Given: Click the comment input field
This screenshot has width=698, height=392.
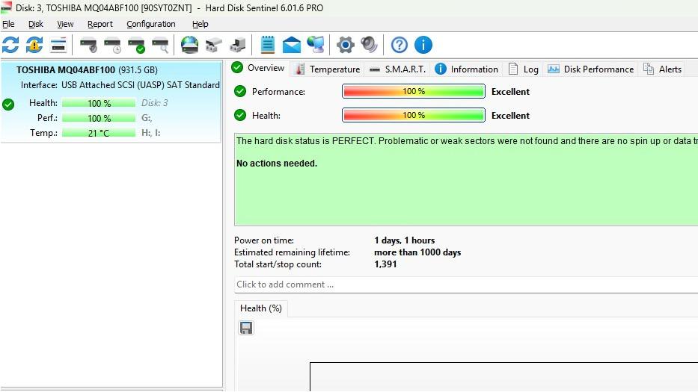Looking at the screenshot, I should tap(464, 284).
